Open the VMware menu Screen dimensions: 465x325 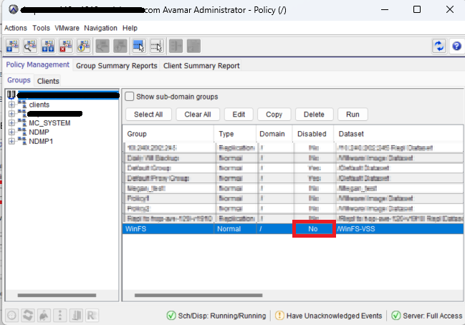pyautogui.click(x=67, y=27)
